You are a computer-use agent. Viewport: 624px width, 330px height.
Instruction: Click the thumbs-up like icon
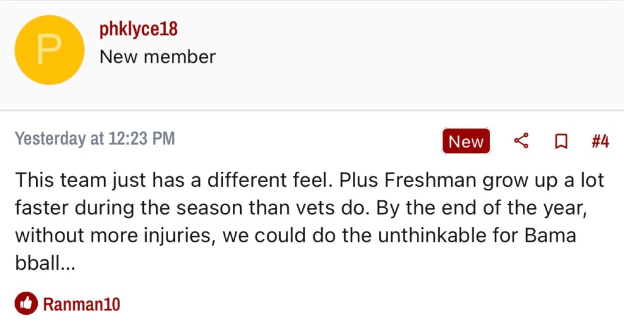point(26,303)
